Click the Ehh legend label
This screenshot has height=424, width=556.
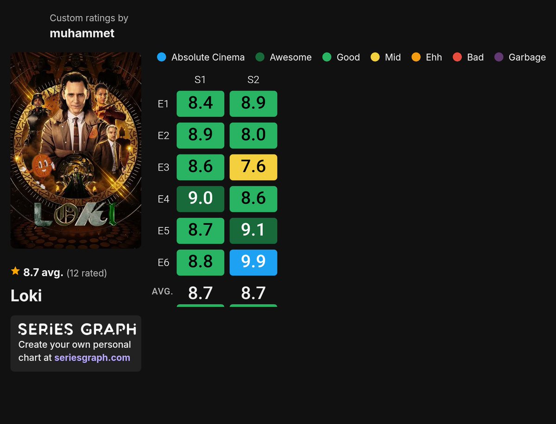point(434,57)
